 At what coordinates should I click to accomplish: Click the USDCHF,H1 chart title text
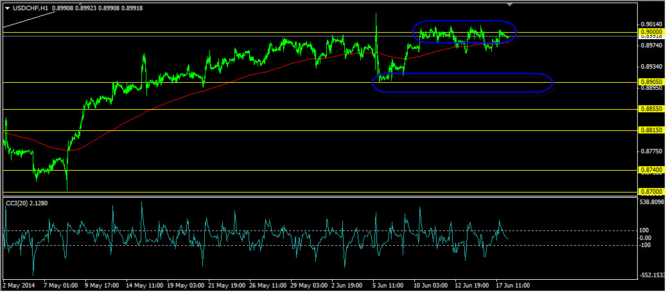click(29, 7)
